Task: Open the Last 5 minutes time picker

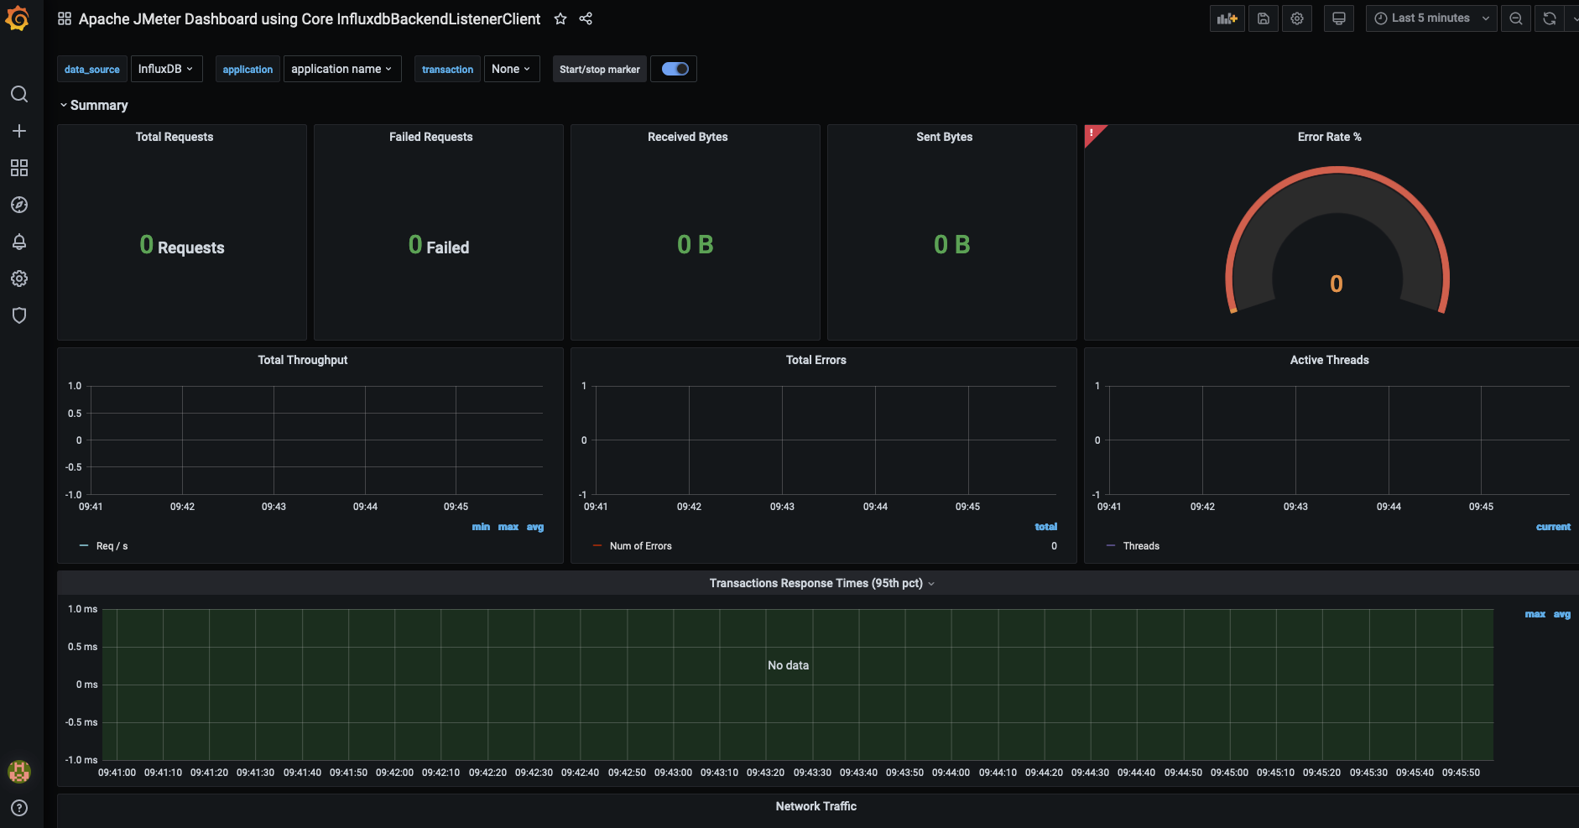Action: pyautogui.click(x=1431, y=18)
